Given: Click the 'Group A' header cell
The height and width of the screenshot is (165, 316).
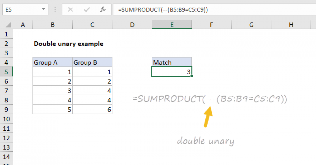Looking at the screenshot, I should 53,62.
